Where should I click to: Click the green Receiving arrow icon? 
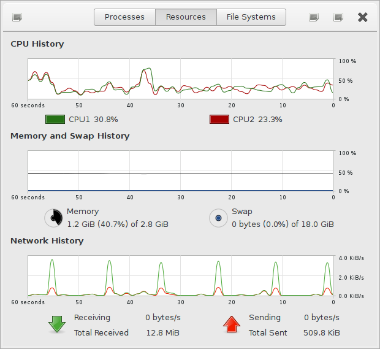point(57,324)
